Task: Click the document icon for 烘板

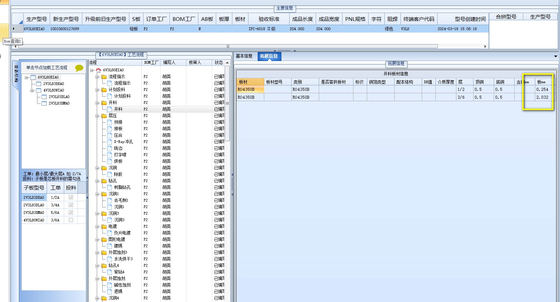Action: click(109, 161)
